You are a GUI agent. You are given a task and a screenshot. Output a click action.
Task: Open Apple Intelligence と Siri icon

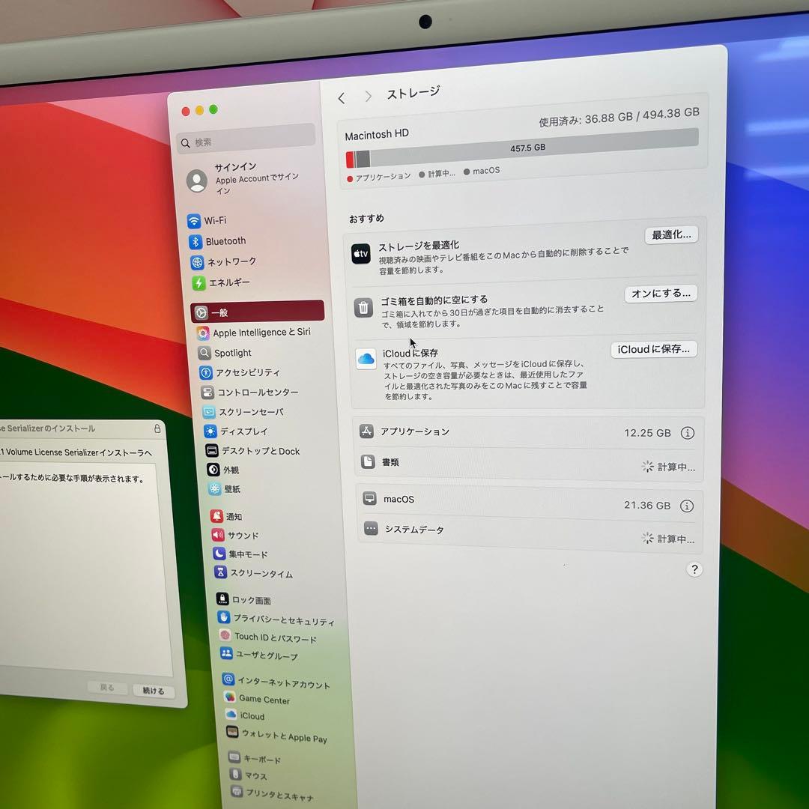[x=203, y=333]
